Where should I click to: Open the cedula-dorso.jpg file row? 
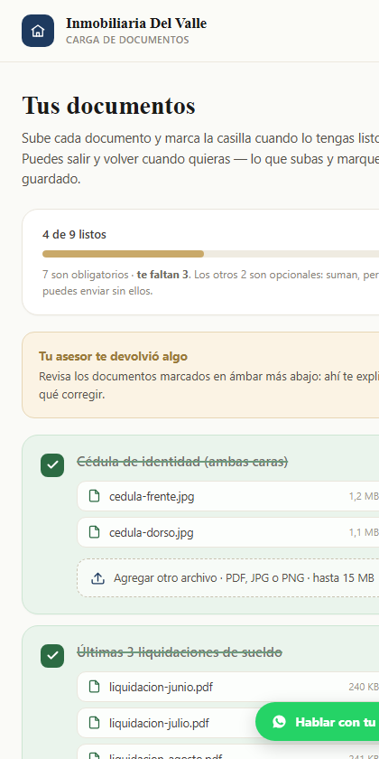click(228, 532)
